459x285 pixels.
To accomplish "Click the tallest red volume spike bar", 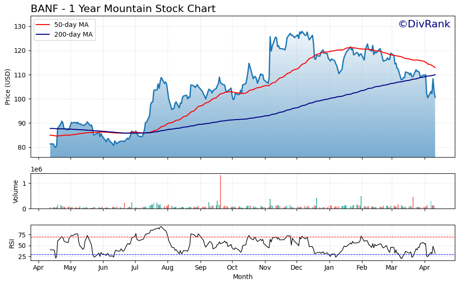I will point(220,192).
